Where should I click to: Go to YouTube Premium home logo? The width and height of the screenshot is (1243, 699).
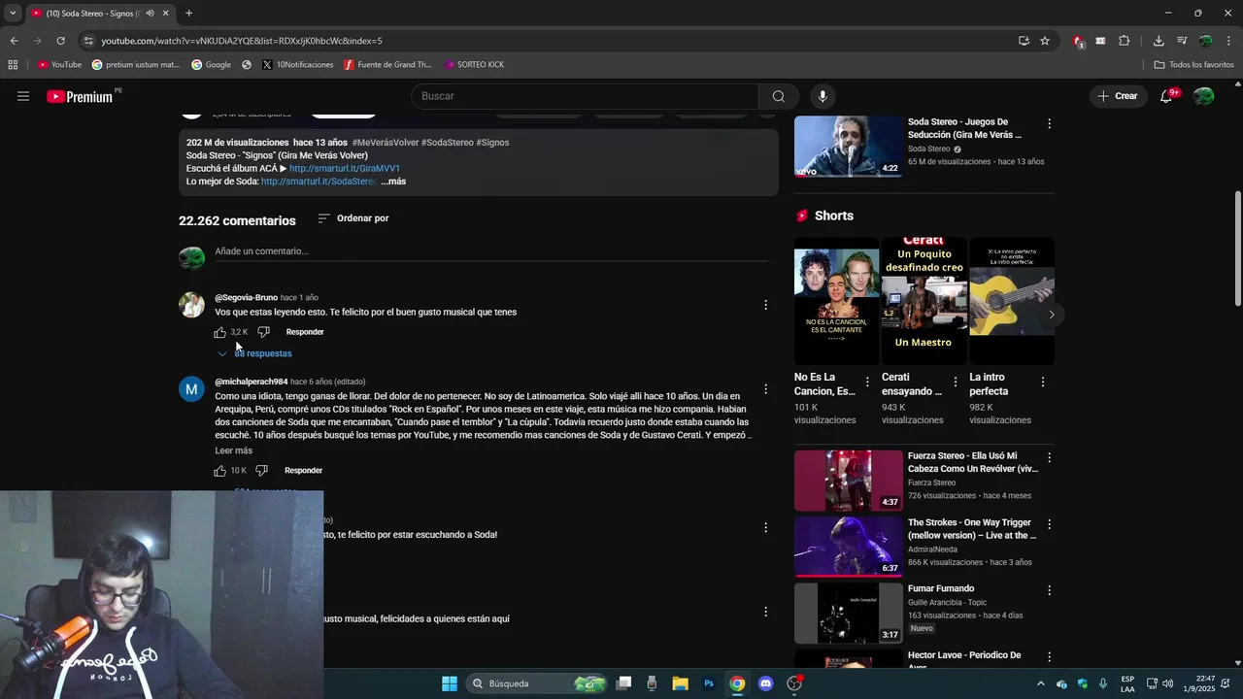click(81, 96)
